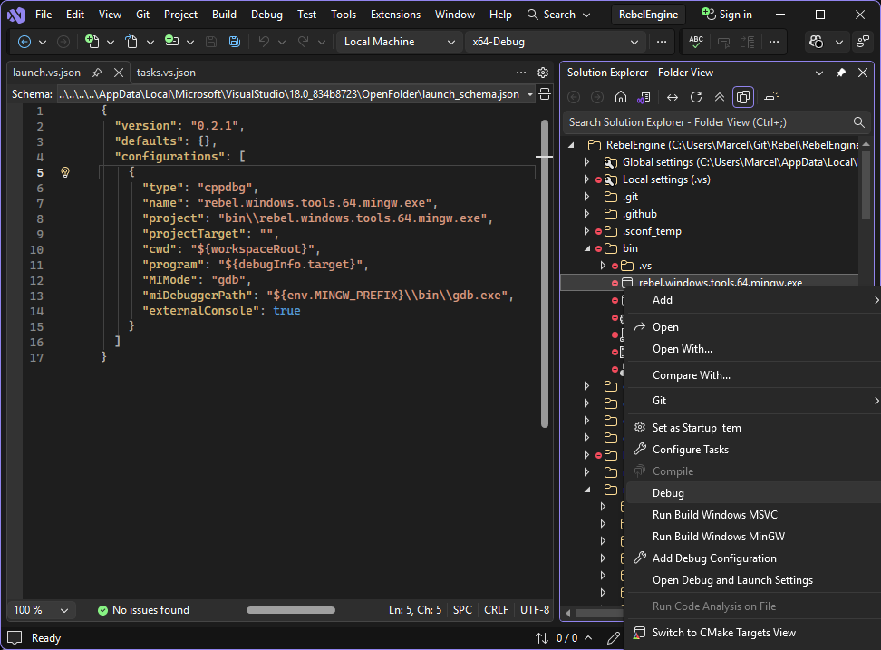Open the zoom level 100 % dropdown

[x=41, y=609]
